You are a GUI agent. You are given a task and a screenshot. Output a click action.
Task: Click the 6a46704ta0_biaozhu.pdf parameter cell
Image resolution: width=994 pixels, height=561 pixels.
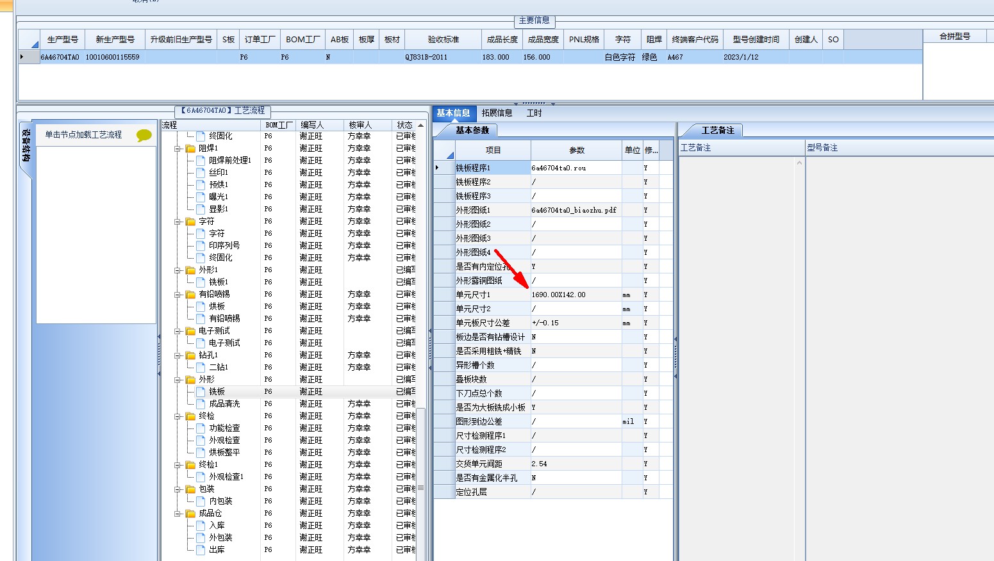(x=576, y=210)
